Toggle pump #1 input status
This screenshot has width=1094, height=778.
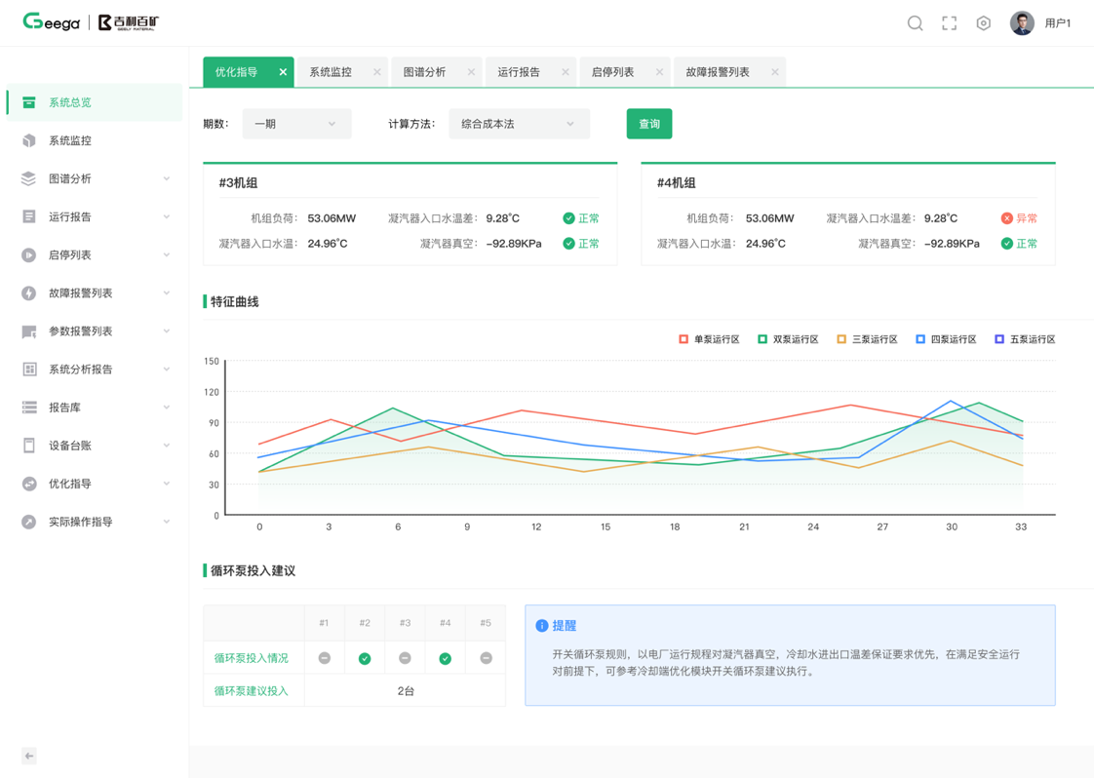324,658
